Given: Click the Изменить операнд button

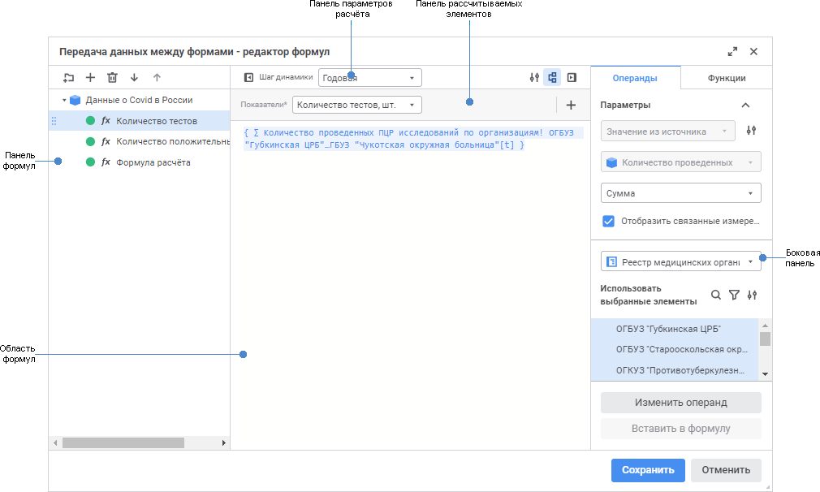Looking at the screenshot, I should (x=680, y=403).
